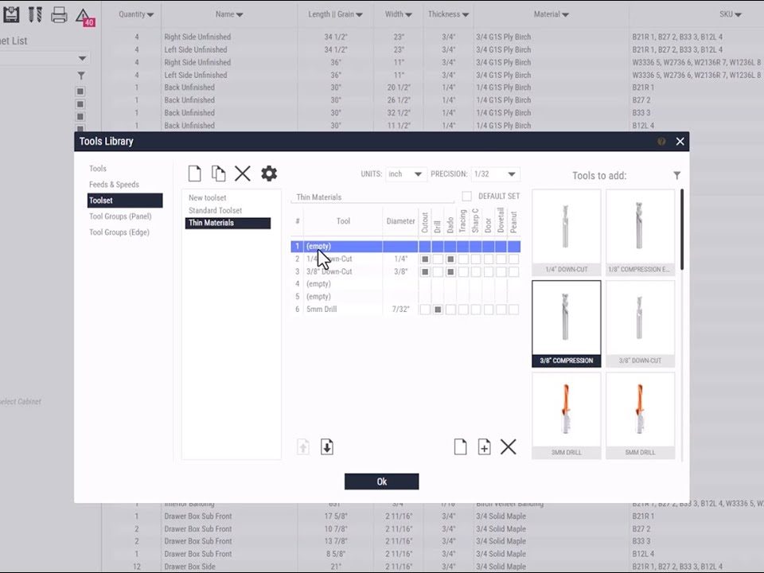The width and height of the screenshot is (764, 573).
Task: Select the Standard Toolset entry
Action: (215, 211)
